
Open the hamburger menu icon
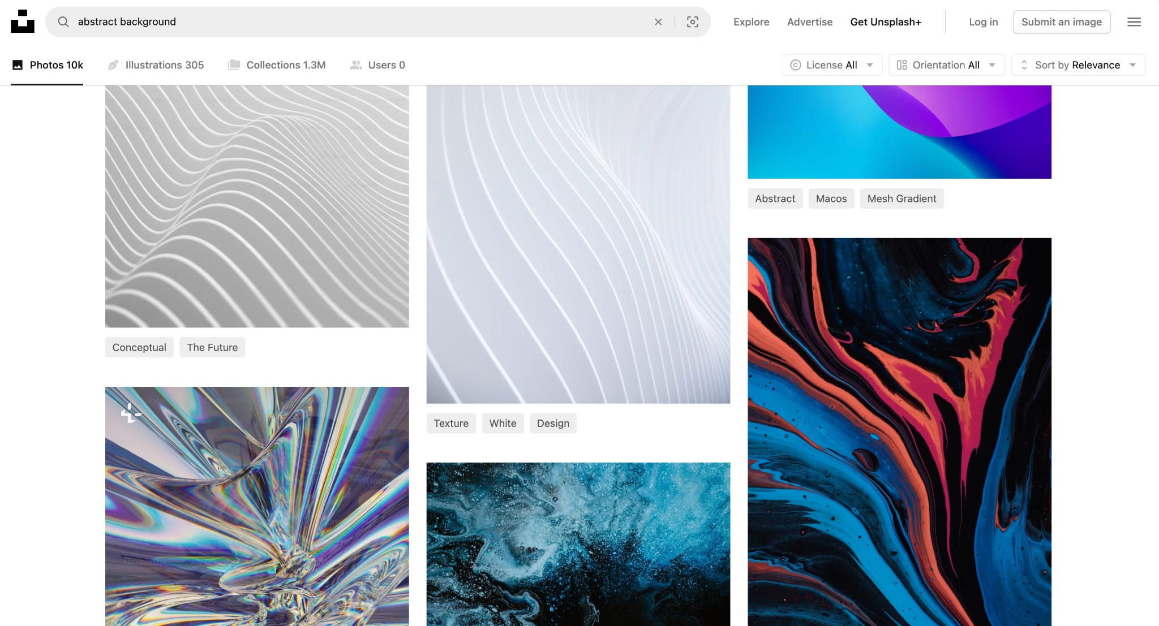[x=1134, y=22]
